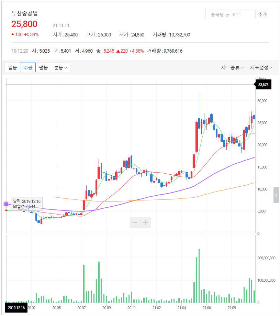Click the 추가 add button
This screenshot has height=316, width=280.
click(262, 14)
